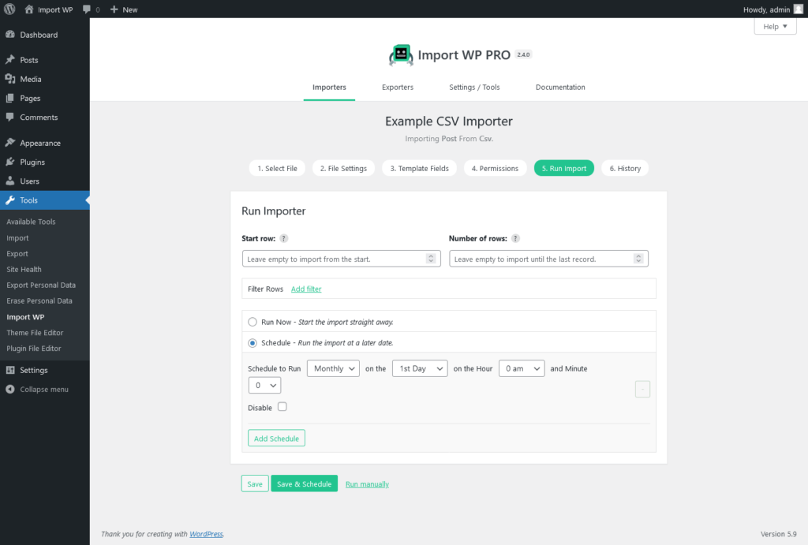The image size is (808, 545).
Task: Click the Posts pushpin icon
Action: tap(10, 60)
